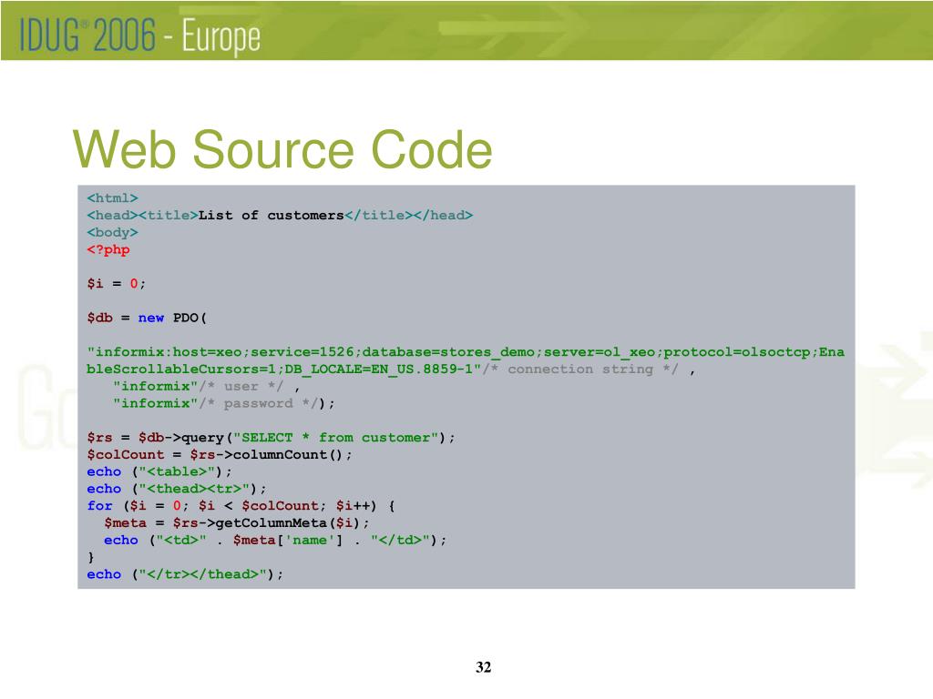Screen dimensions: 933x699
Task: Click the '$colCount = $rs->columnCount();' line
Action: tap(219, 455)
